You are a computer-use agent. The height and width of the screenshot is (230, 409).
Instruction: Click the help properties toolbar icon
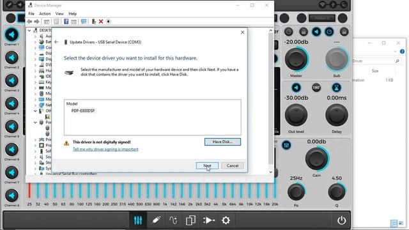(x=66, y=22)
